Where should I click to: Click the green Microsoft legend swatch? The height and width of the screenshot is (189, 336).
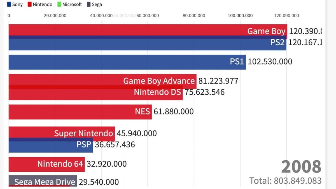pyautogui.click(x=59, y=4)
